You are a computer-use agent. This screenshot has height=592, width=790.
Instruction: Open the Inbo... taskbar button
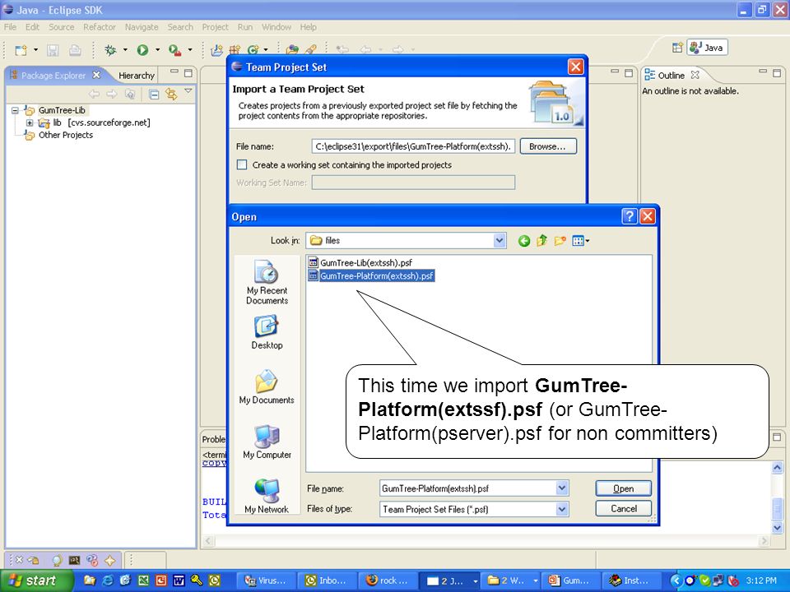tap(326, 580)
